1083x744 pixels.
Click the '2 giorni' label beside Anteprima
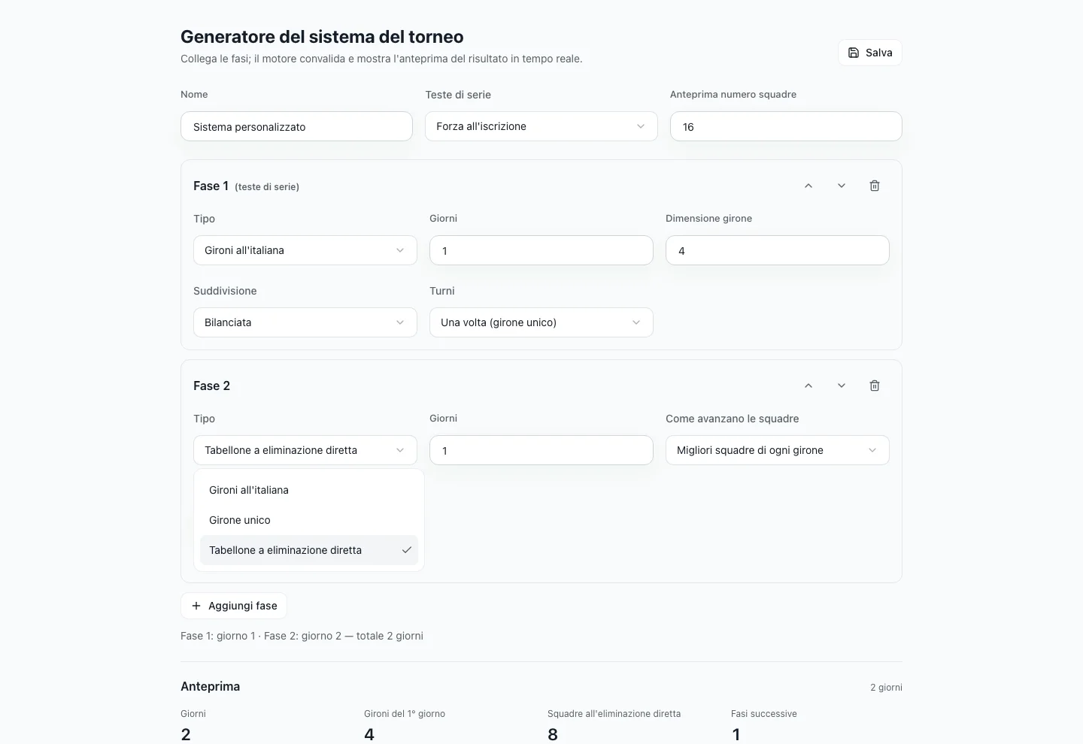point(886,687)
